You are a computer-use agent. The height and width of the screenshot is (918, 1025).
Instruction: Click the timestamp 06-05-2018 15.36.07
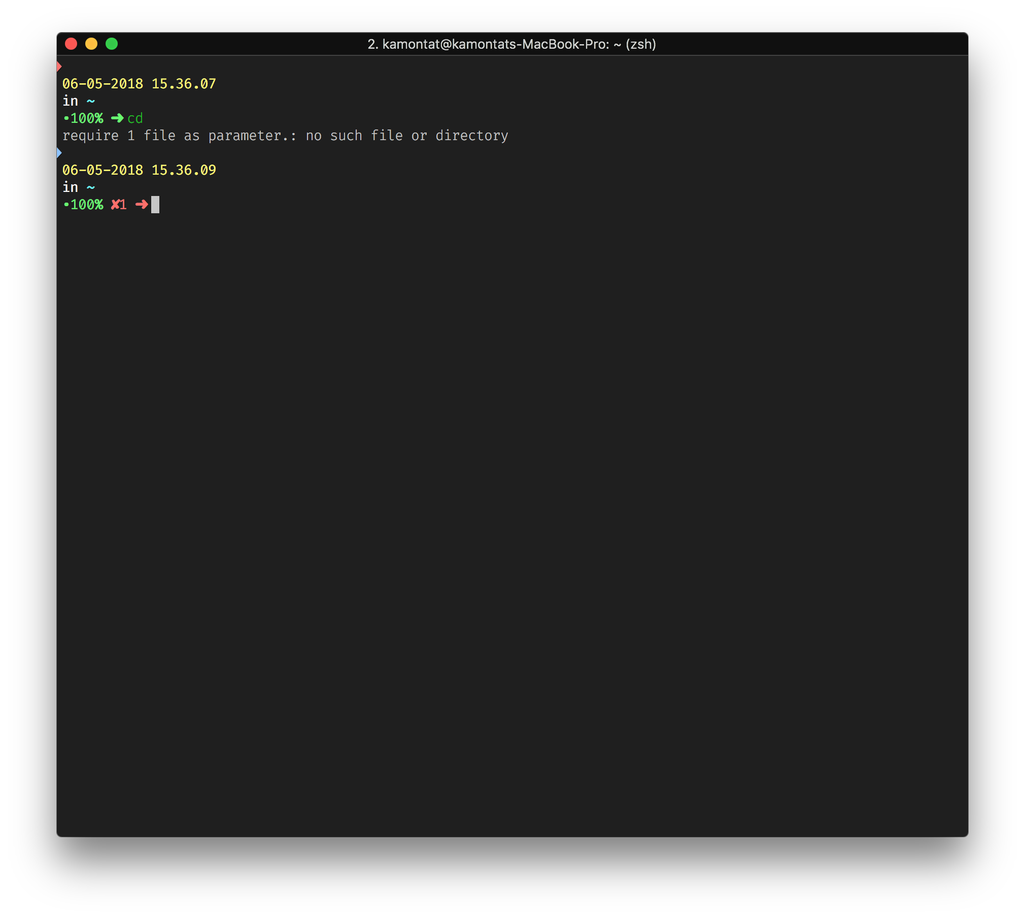(x=139, y=84)
